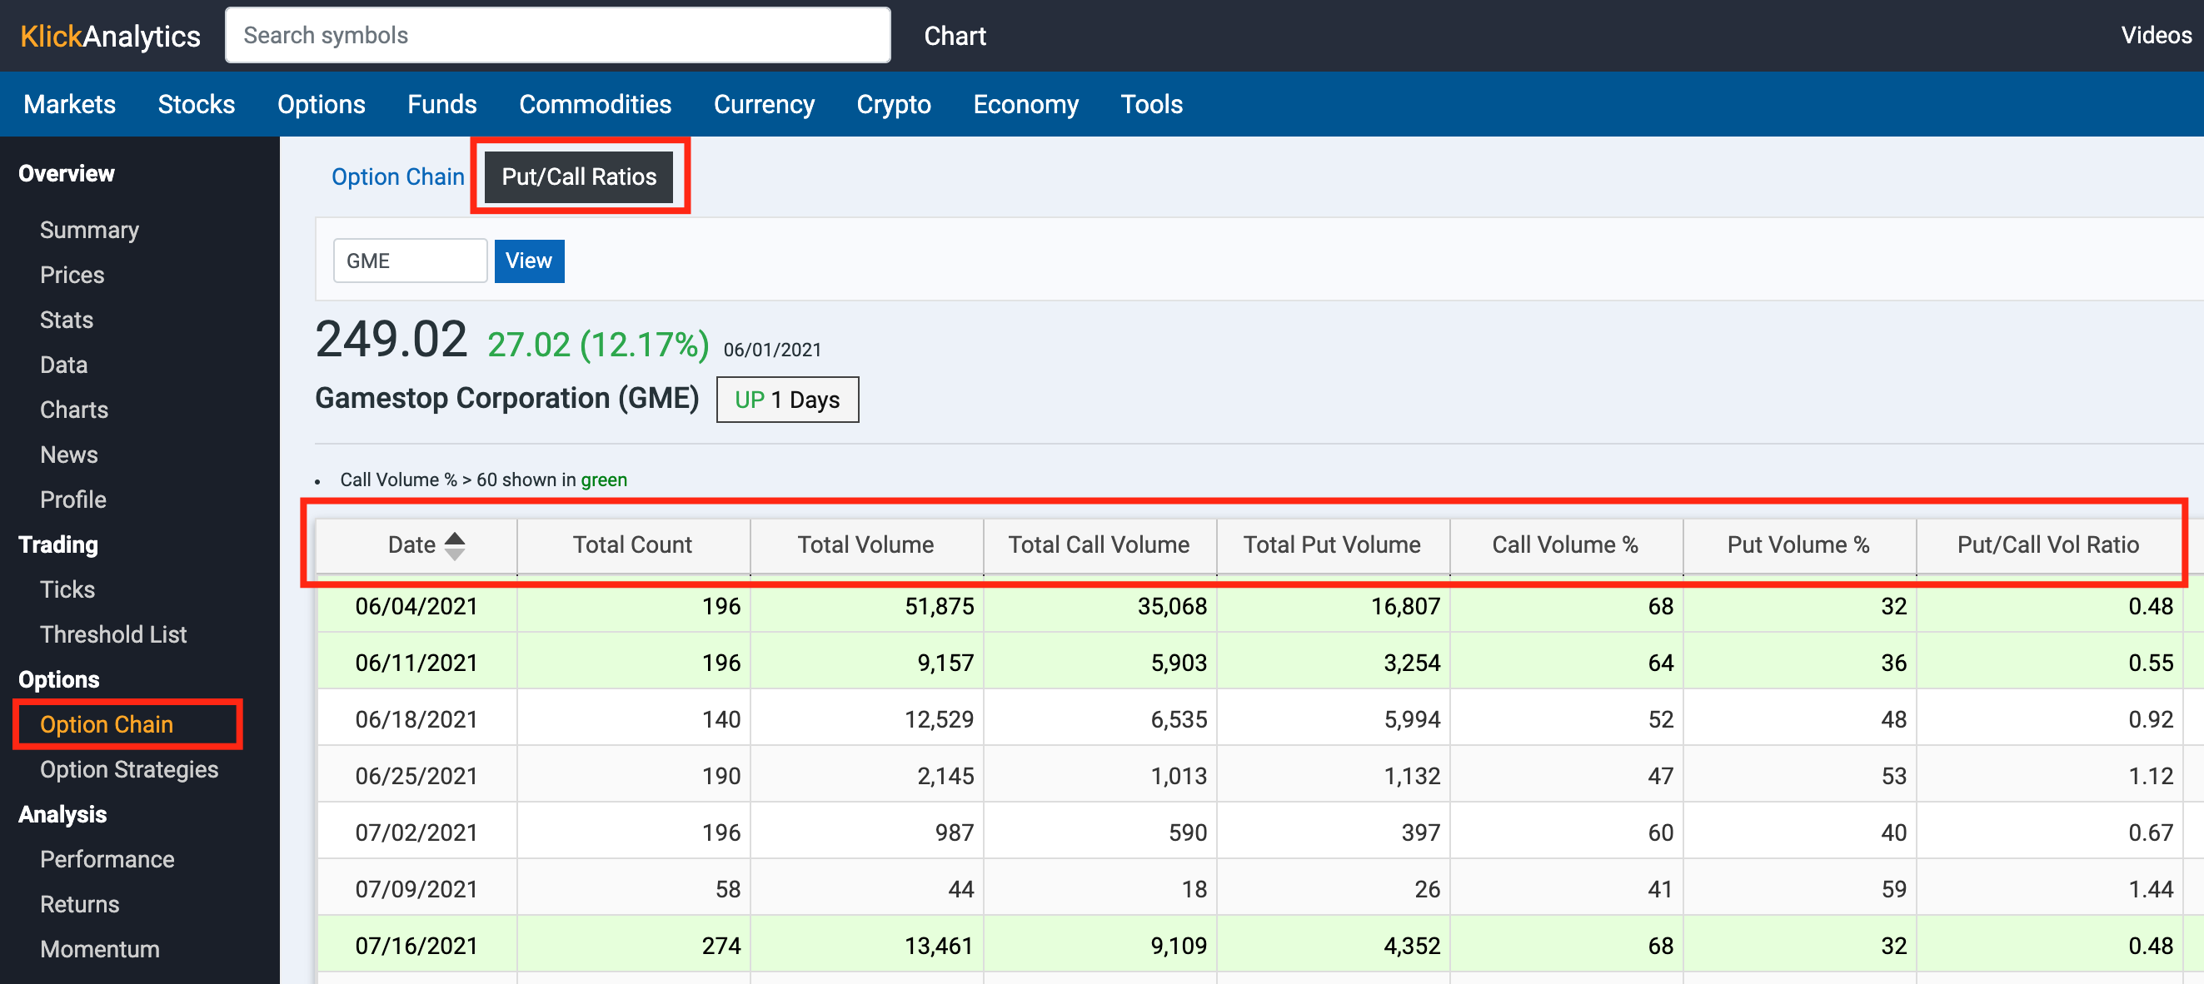Click total volume value 51,875

point(940,606)
